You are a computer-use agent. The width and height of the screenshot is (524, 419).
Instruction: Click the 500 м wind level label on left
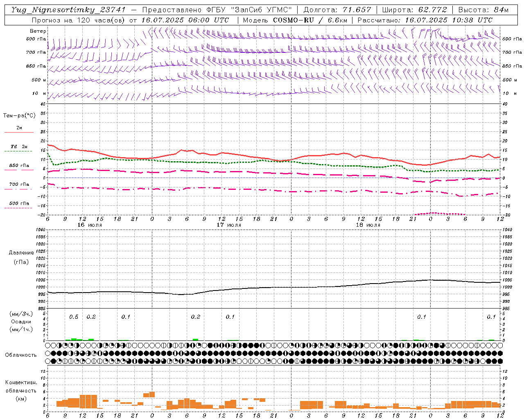click(39, 80)
